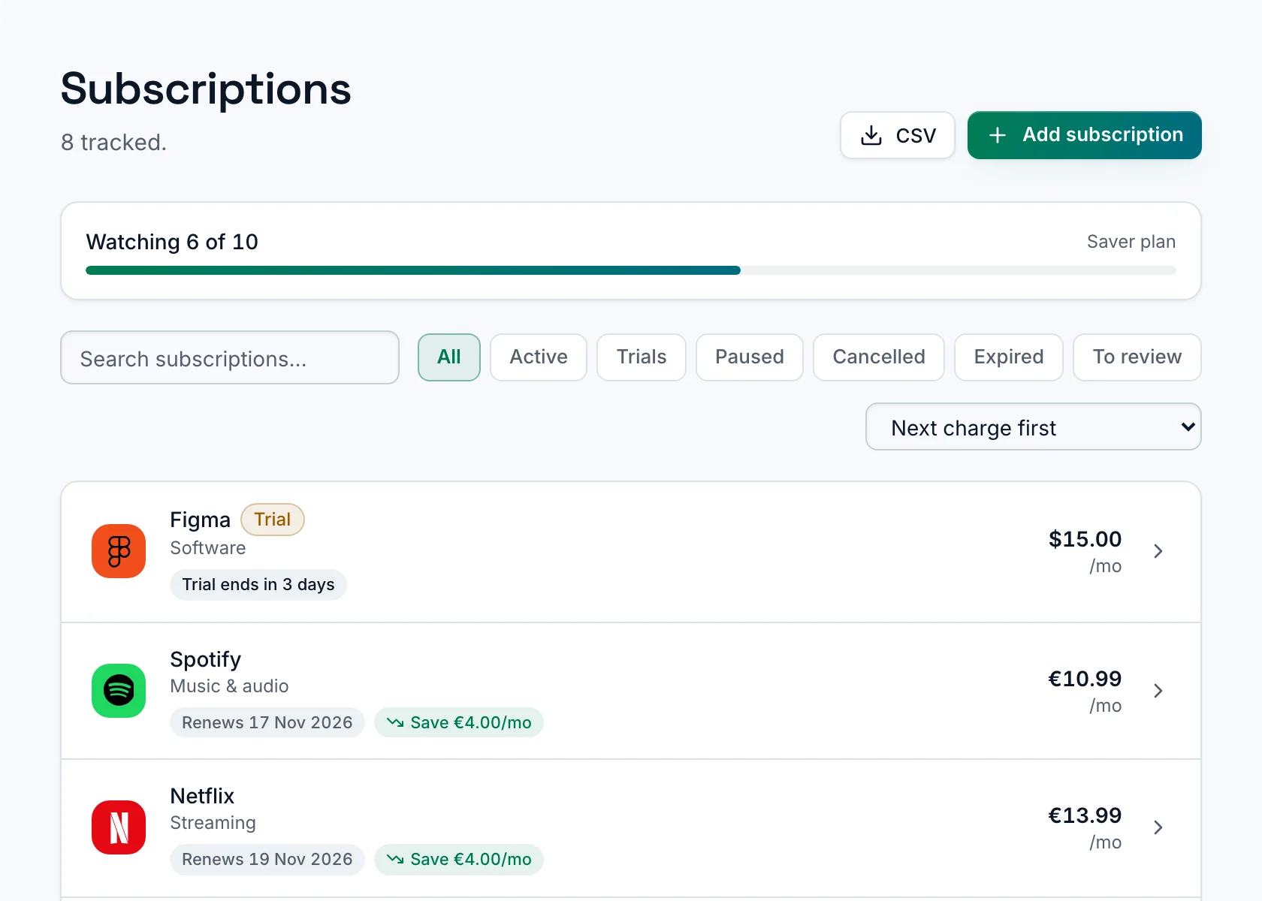This screenshot has width=1262, height=901.
Task: Focus the Search subscriptions field
Action: coord(230,357)
